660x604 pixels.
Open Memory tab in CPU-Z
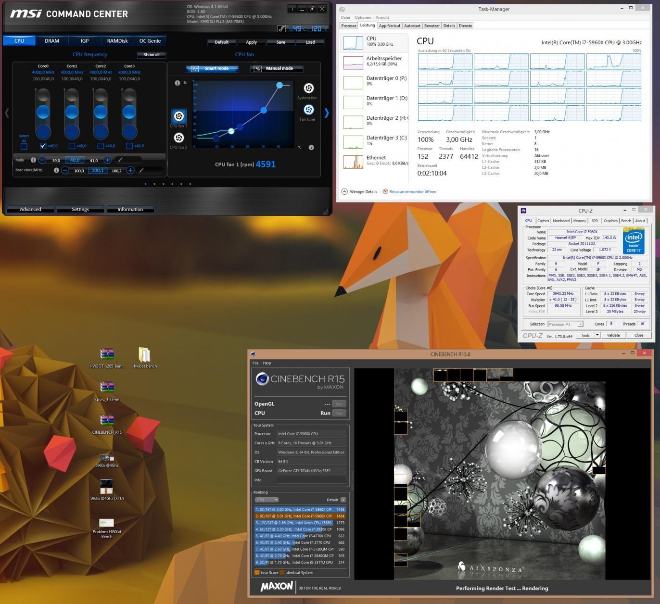click(580, 221)
